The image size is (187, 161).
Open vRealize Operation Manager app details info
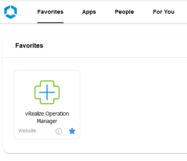coord(59,131)
